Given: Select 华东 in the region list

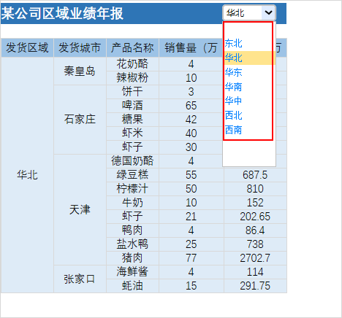Looking at the screenshot, I should [249, 72].
